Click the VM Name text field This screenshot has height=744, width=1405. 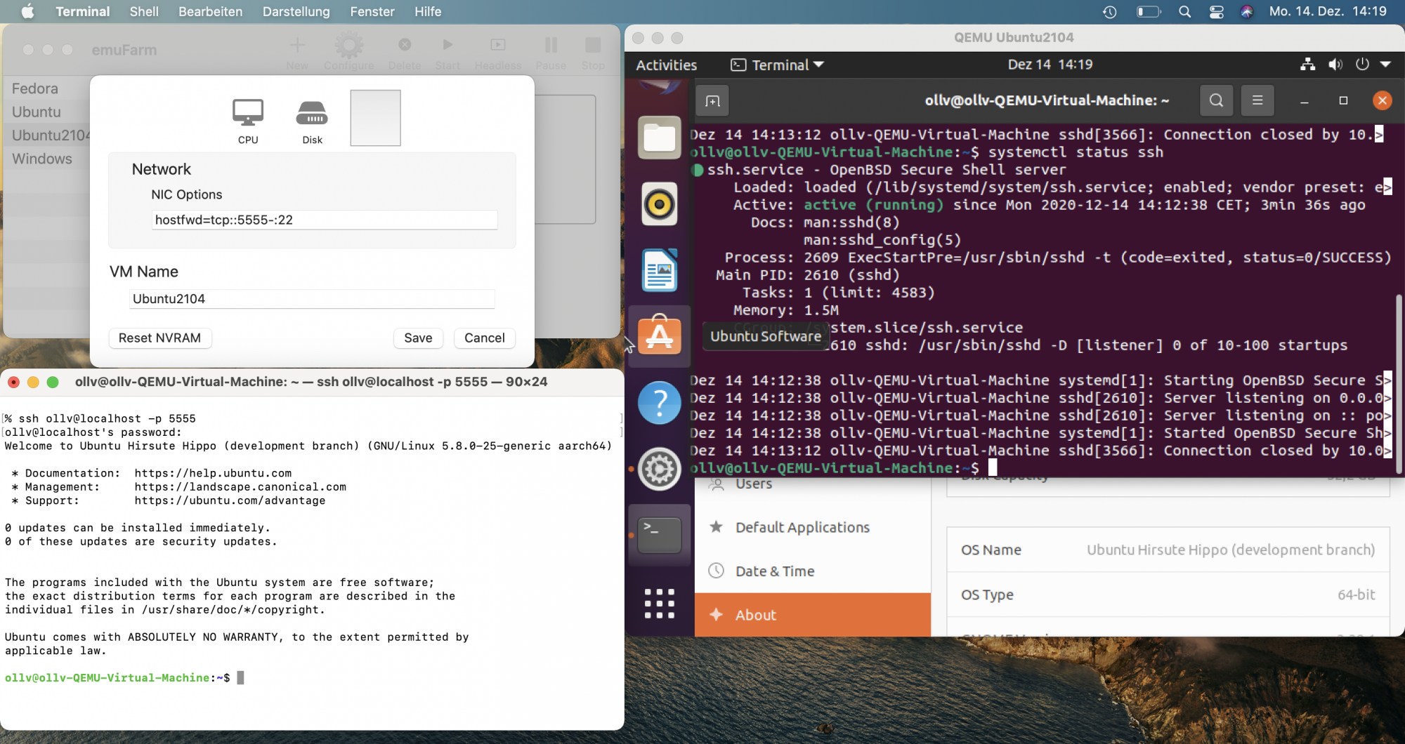(312, 298)
